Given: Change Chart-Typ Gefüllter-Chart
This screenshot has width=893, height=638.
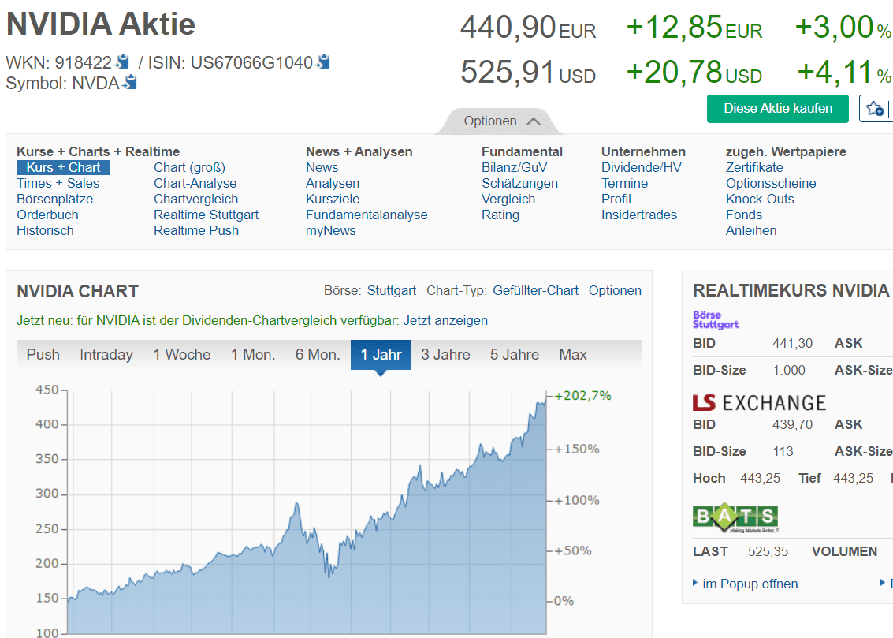Looking at the screenshot, I should coord(535,290).
